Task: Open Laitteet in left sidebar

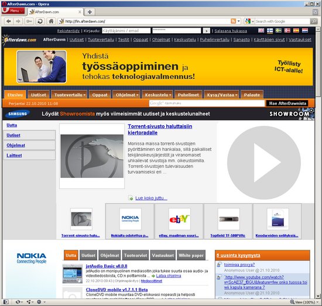Action: pyautogui.click(x=14, y=156)
